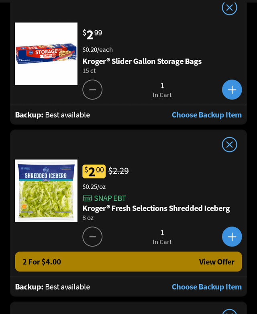Remove Slider Gallon Storage Bags with X icon
Image resolution: width=257 pixels, height=314 pixels.
[229, 8]
